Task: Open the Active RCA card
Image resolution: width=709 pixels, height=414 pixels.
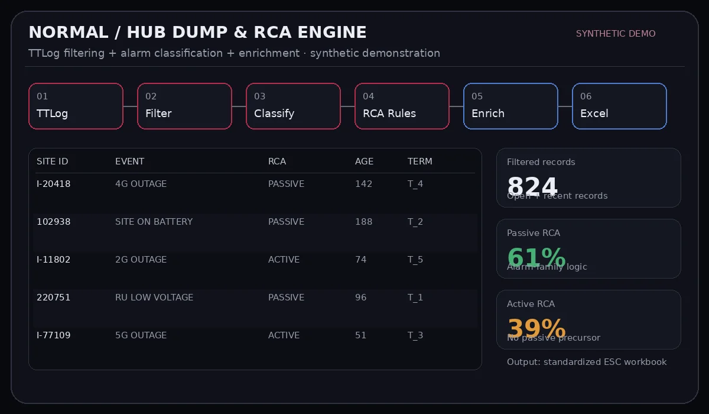Action: pos(588,319)
